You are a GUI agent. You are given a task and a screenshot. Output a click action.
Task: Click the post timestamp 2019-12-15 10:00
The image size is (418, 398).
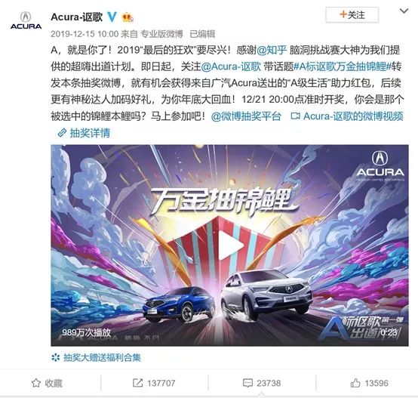click(85, 34)
